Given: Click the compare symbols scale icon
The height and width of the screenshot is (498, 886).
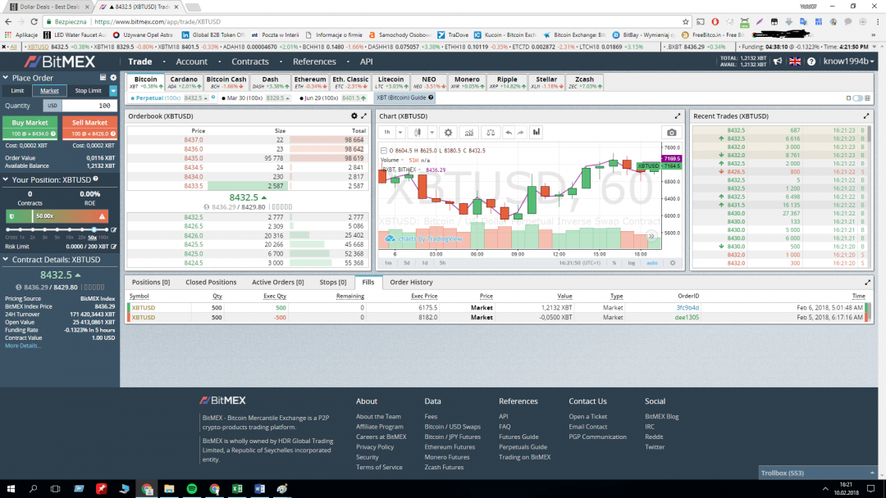Looking at the screenshot, I should coord(491,132).
